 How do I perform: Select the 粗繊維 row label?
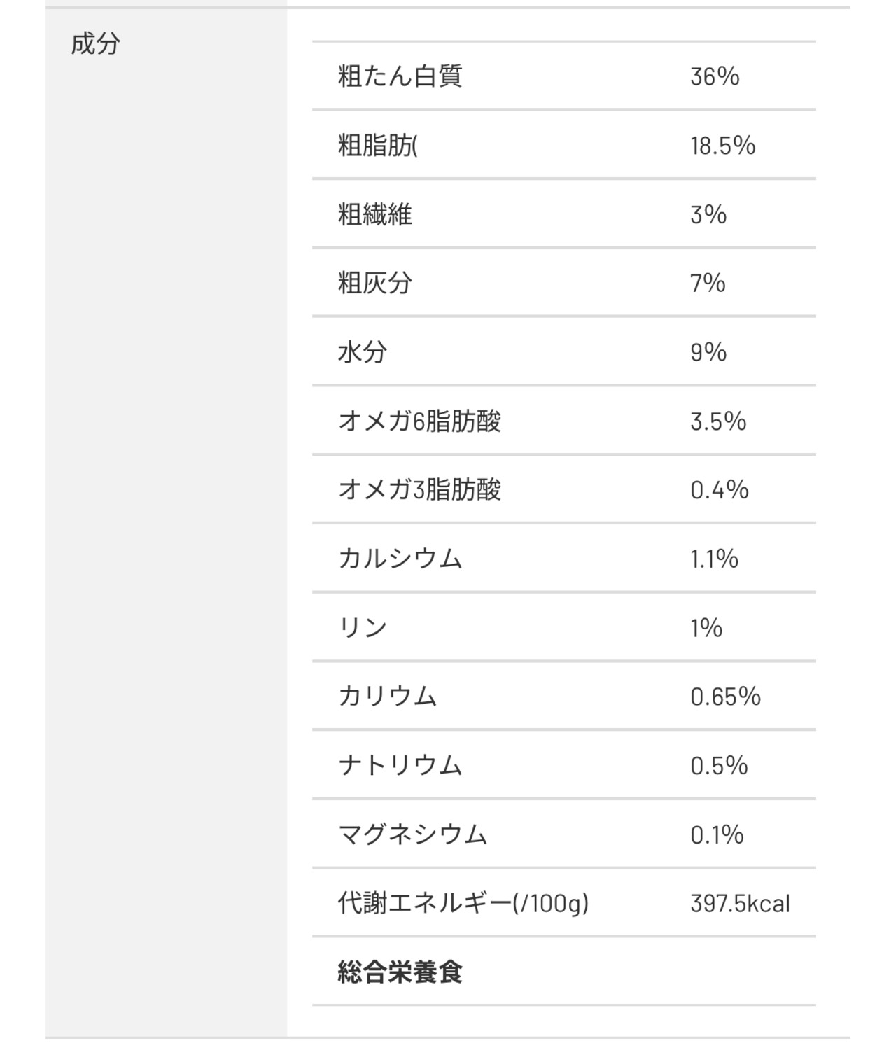374,214
